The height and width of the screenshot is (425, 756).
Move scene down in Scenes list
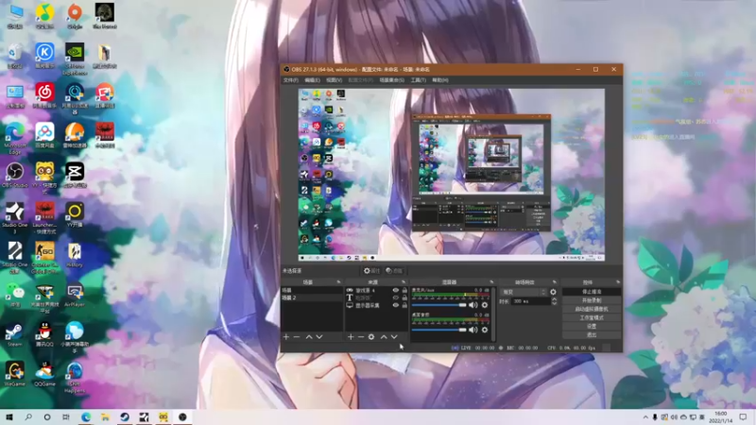coord(319,337)
